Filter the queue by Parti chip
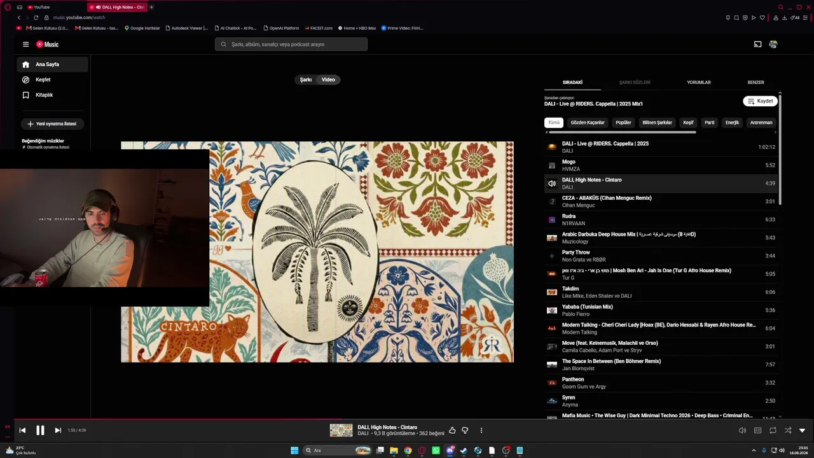Screen dimensions: 814x458 710,123
